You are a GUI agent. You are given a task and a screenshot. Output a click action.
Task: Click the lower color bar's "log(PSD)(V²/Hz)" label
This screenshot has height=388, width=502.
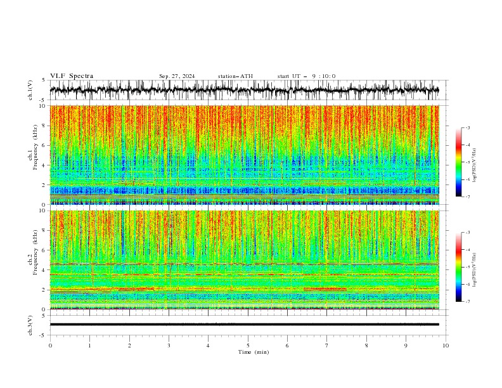[x=474, y=269]
